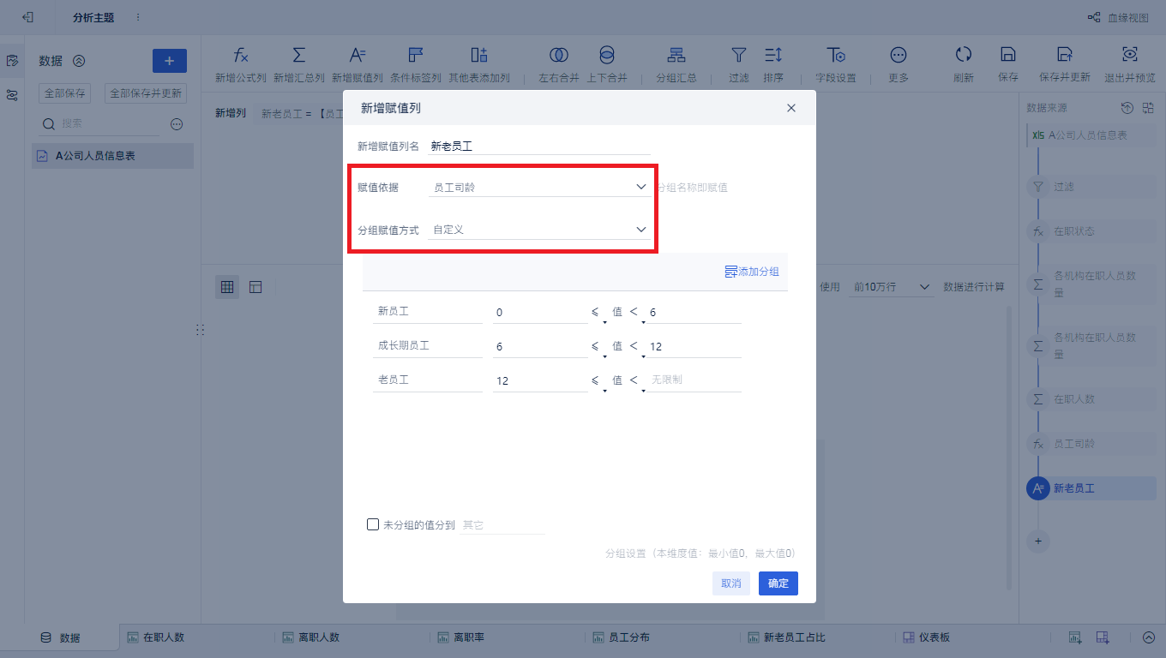Click the 添加分组 link
1166x658 pixels.
point(752,272)
